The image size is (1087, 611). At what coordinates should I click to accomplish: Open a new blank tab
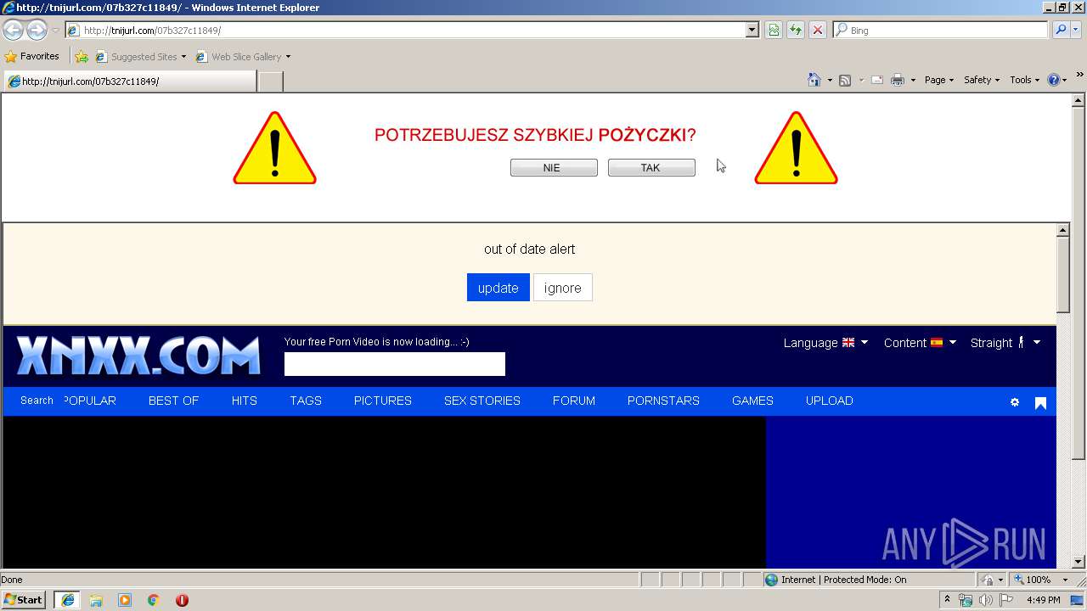pyautogui.click(x=270, y=81)
